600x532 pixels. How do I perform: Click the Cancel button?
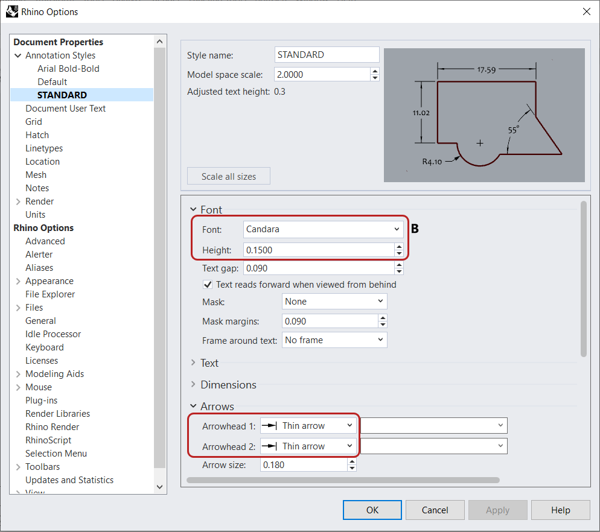click(x=435, y=510)
